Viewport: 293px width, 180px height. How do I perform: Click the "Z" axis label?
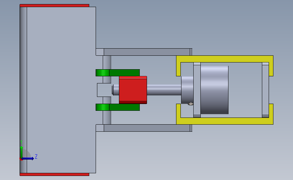(x=36, y=156)
